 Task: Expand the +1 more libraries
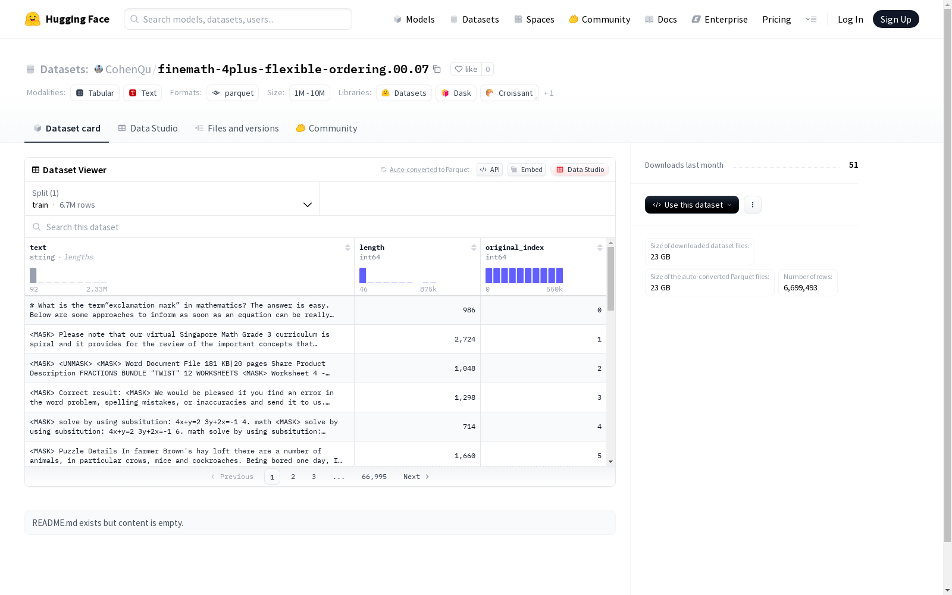coord(549,93)
